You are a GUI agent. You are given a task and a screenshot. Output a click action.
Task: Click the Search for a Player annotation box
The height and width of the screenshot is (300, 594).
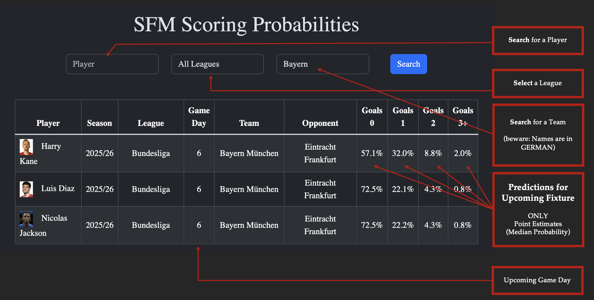point(538,40)
